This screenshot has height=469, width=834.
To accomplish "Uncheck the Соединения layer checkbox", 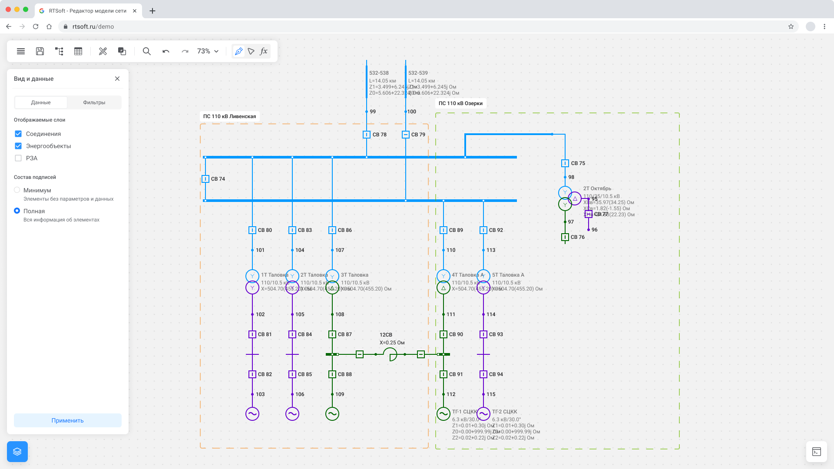I will [x=18, y=134].
